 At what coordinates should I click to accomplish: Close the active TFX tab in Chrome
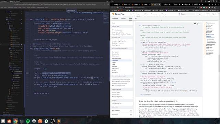(159, 4)
